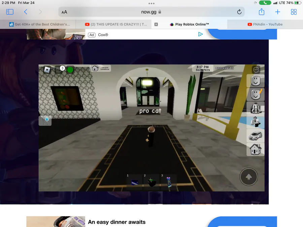The height and width of the screenshot is (227, 303).
Task: Tap the dinner ad food thumbnail
Action: pos(56,222)
